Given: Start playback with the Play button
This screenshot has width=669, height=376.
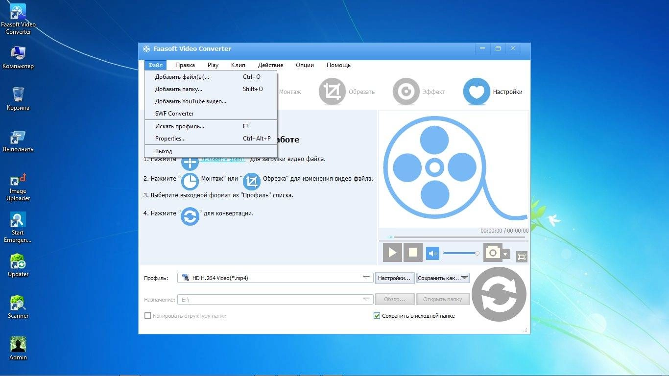Looking at the screenshot, I should tap(392, 253).
